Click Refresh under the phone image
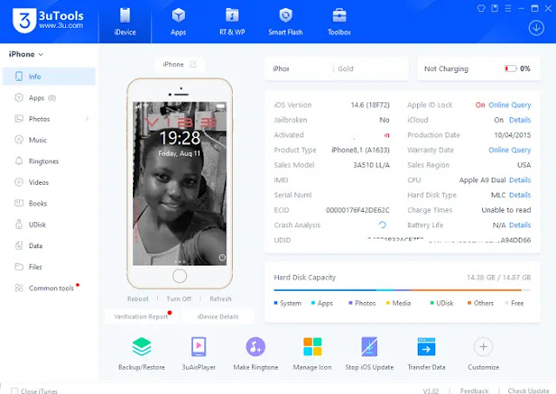Image resolution: width=556 pixels, height=394 pixels. point(220,299)
